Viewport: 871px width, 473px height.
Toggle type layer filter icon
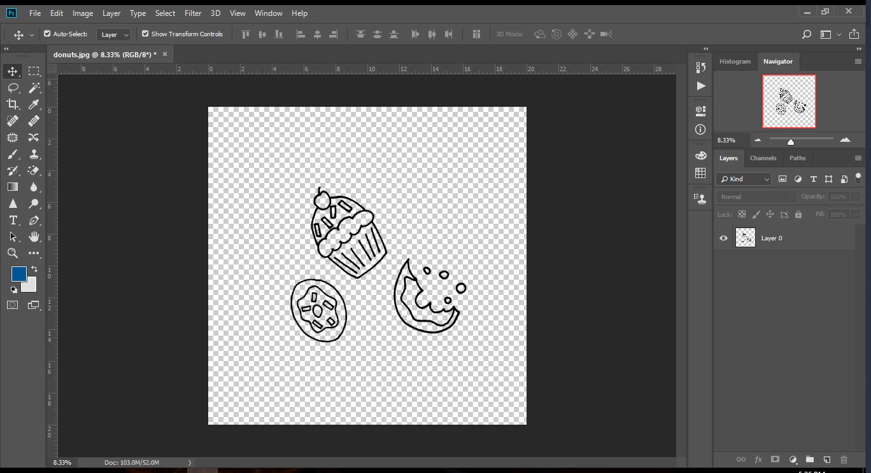point(813,179)
